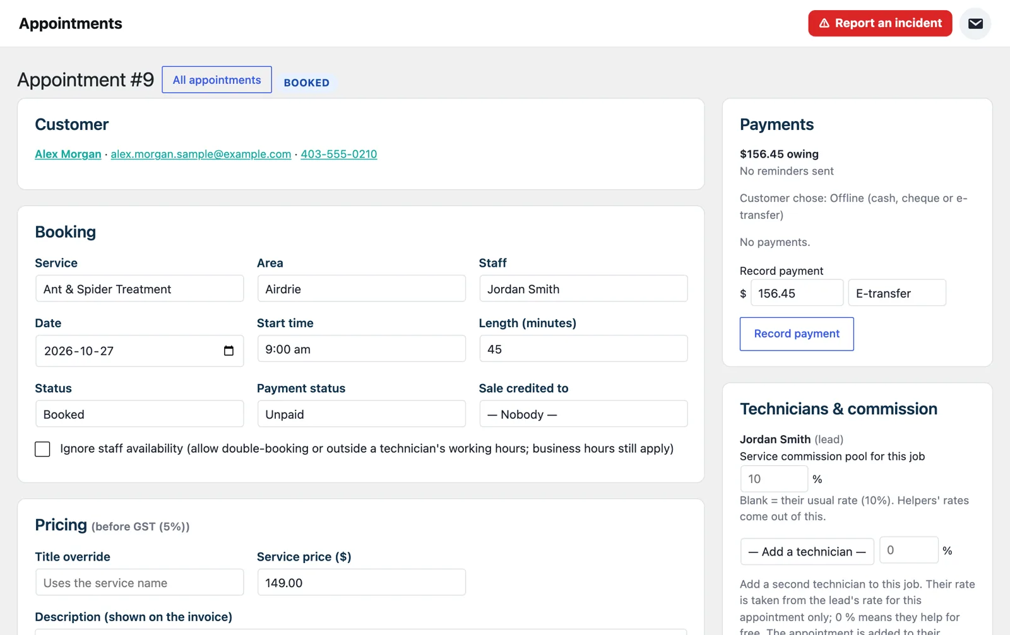Enable Ignore staff availability checkbox
The width and height of the screenshot is (1010, 635).
click(x=42, y=449)
